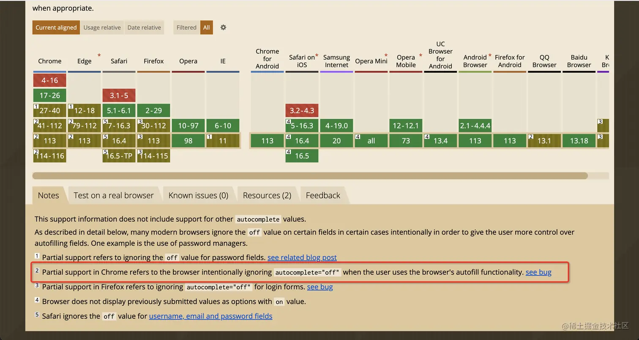This screenshot has width=639, height=340.
Task: Click the Firefox column header
Action: [154, 61]
